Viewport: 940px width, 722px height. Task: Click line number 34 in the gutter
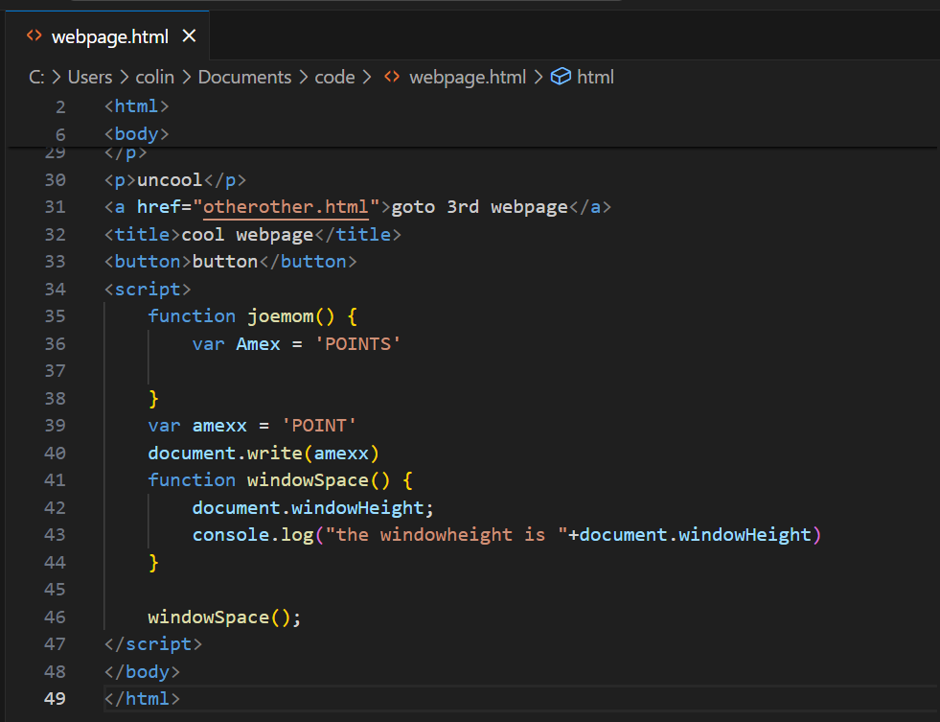click(55, 289)
